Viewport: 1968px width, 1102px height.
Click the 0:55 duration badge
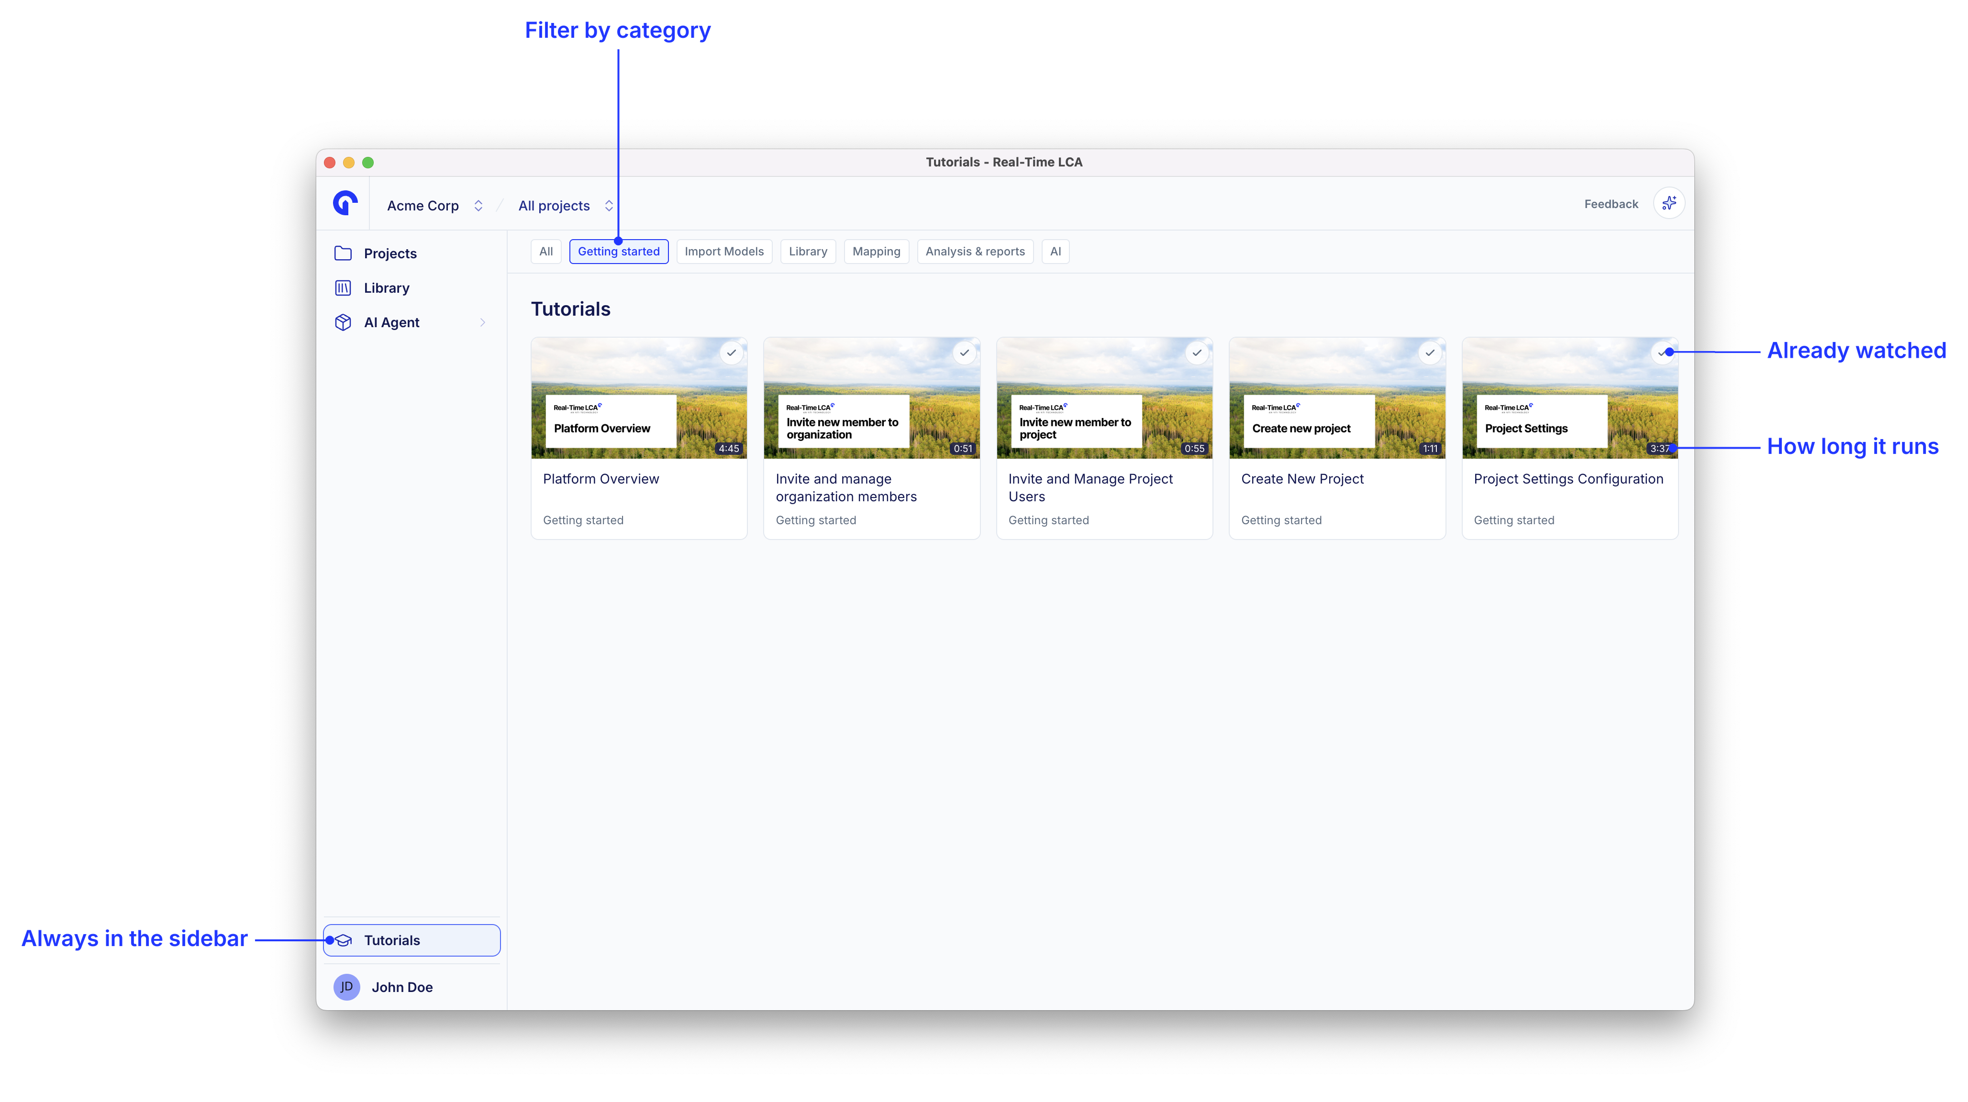1194,448
